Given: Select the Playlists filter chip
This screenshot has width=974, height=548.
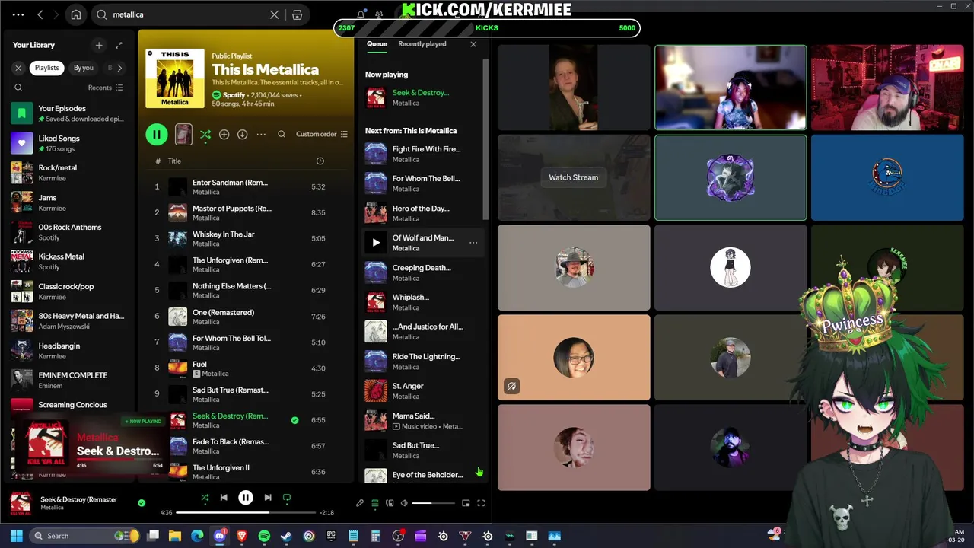Looking at the screenshot, I should point(46,68).
